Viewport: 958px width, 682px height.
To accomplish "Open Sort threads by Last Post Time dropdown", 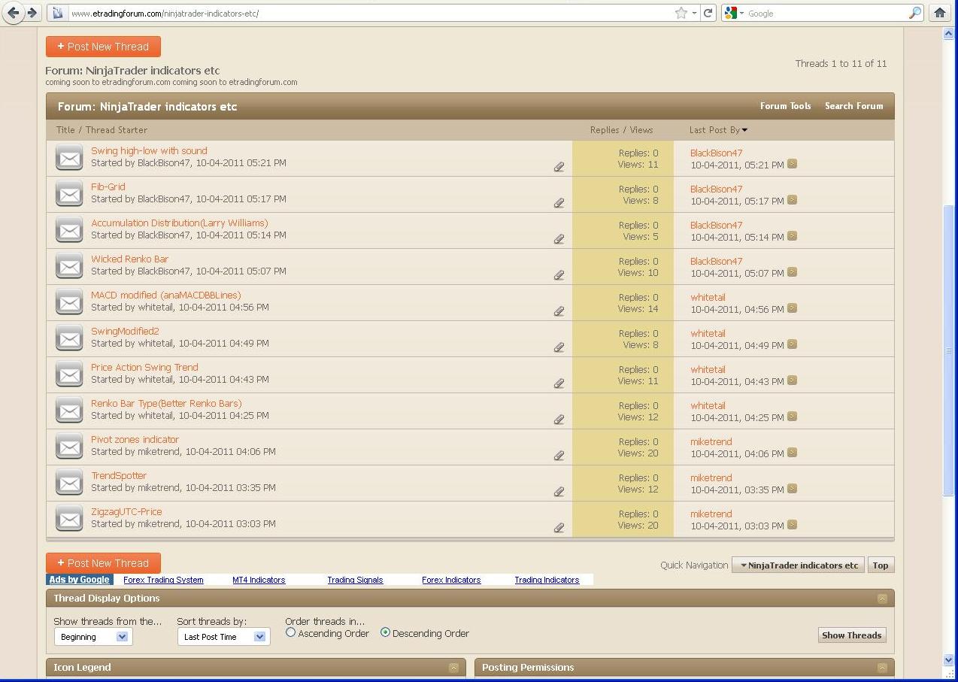I will 223,637.
